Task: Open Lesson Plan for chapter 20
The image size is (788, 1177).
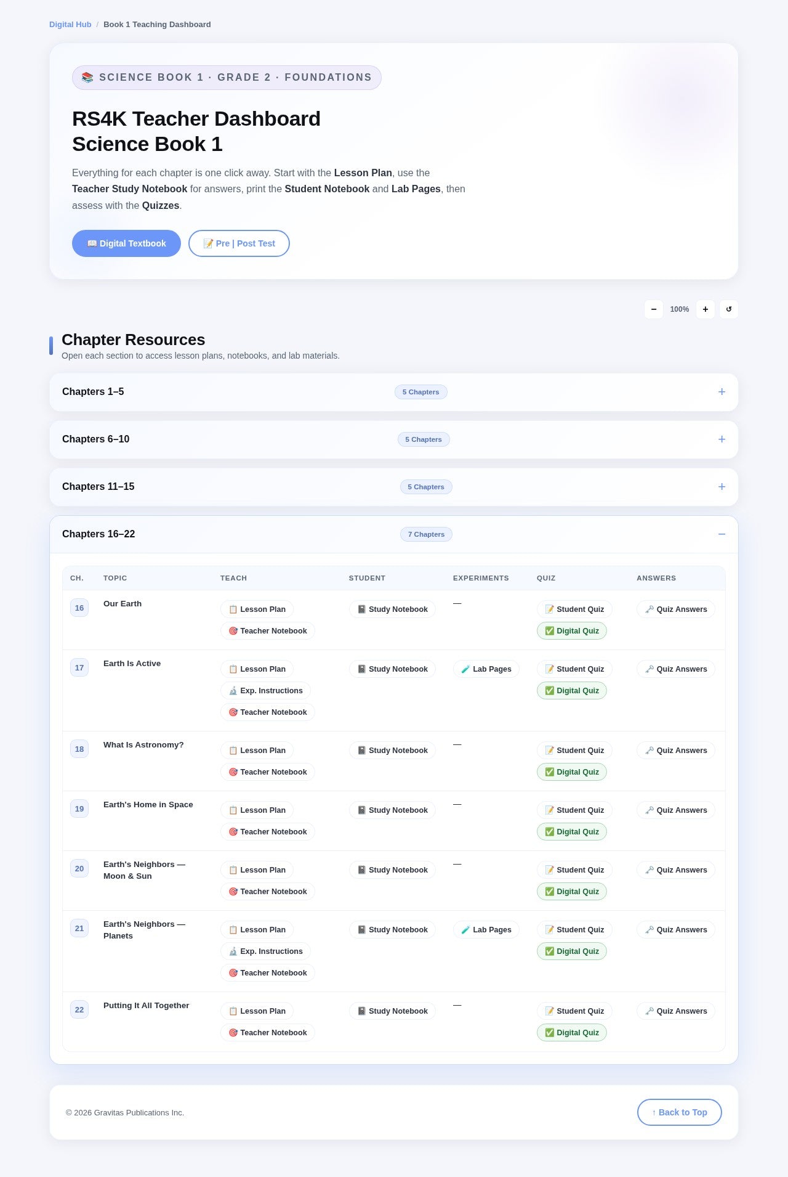Action: pos(257,870)
